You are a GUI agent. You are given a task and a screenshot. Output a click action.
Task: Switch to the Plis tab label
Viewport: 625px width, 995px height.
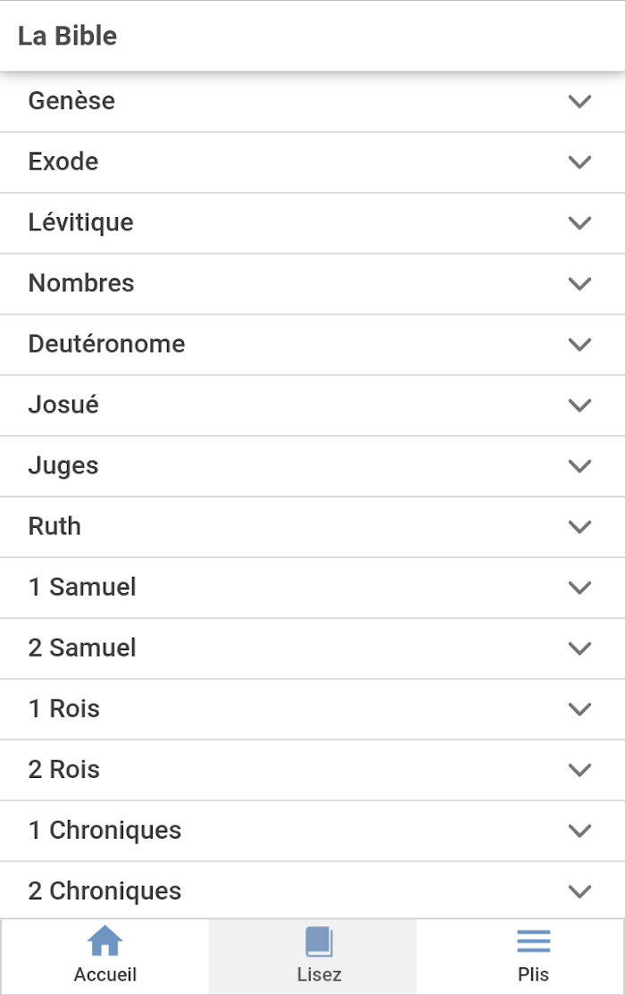pos(534,974)
